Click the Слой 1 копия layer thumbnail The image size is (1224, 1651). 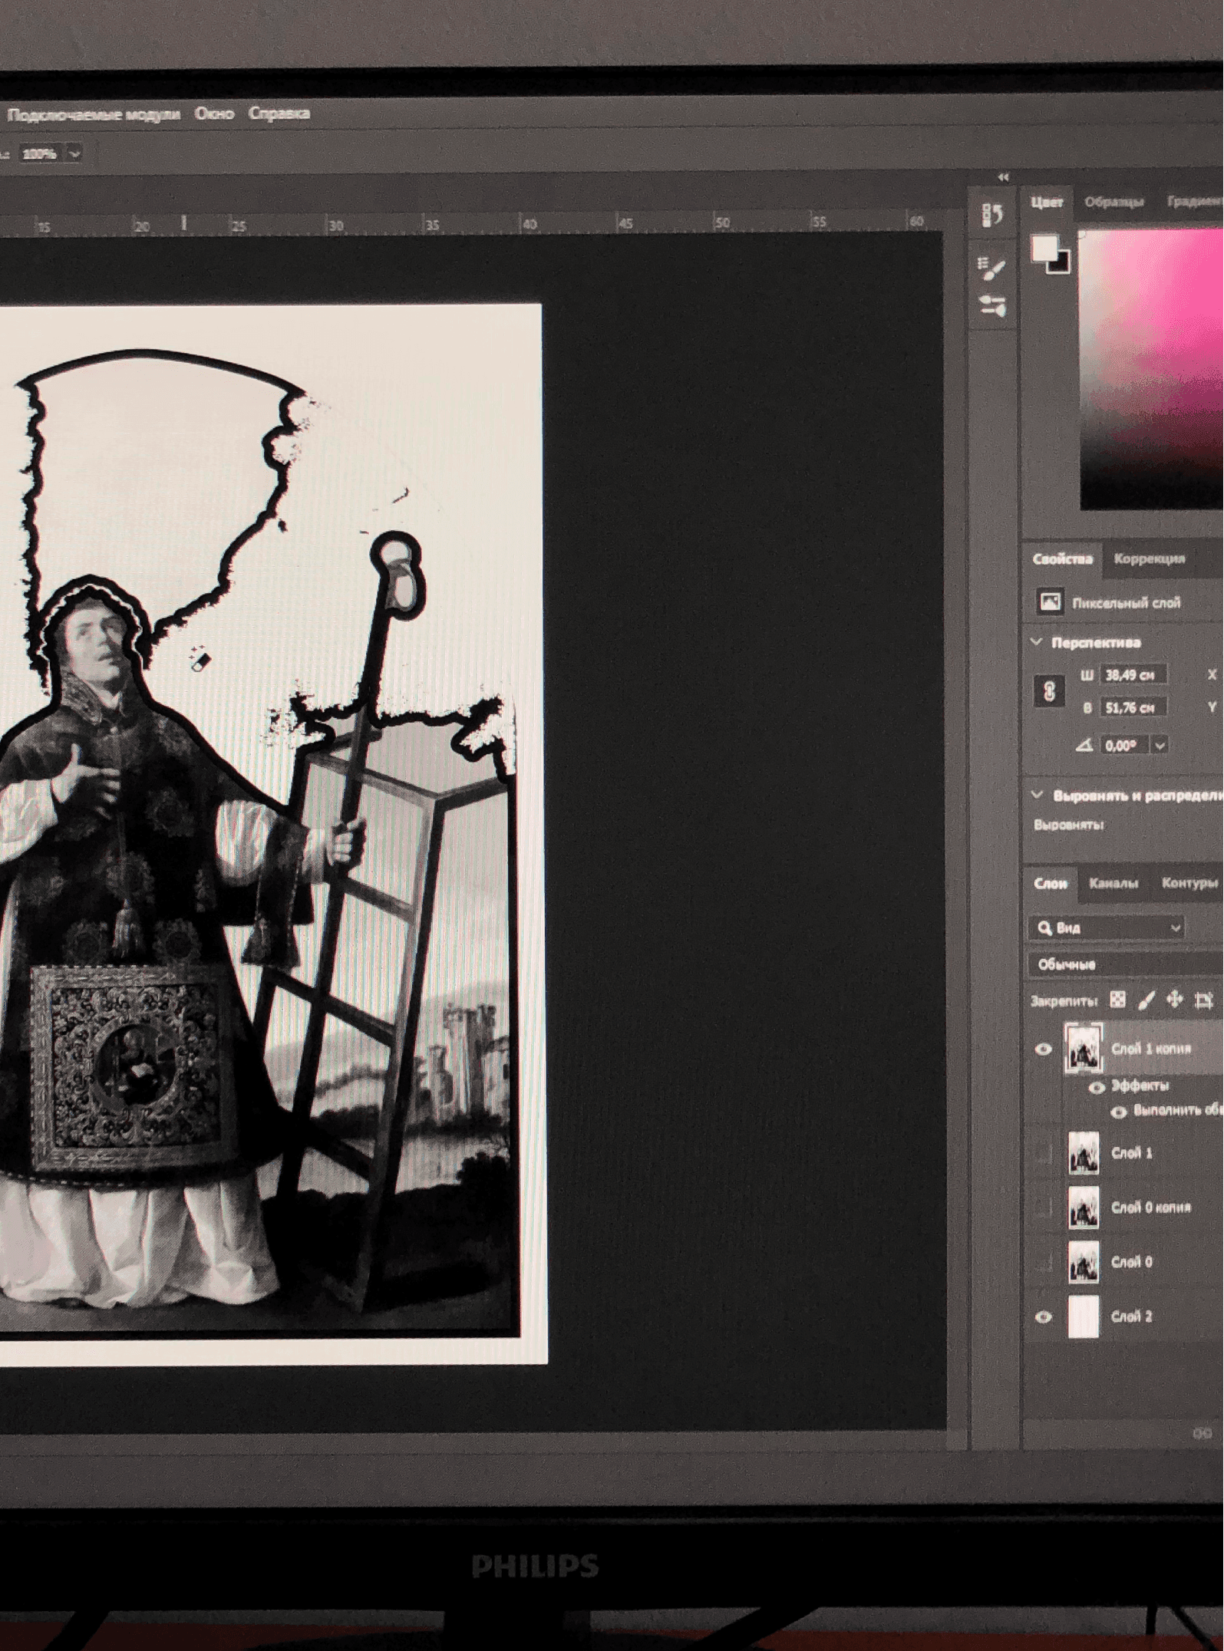tap(1082, 1048)
